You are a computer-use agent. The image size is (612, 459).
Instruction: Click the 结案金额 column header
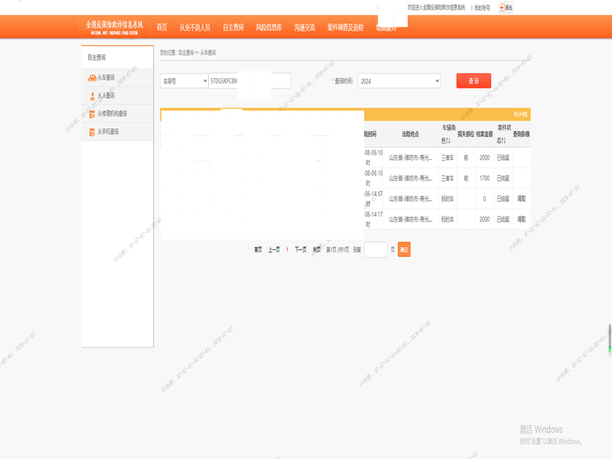coord(484,135)
